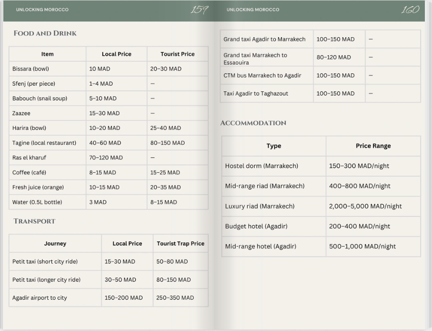Viewport: 432px width, 331px height.
Task: Select 'CTM bus Marrakech to Agadir' row
Action: pos(262,76)
